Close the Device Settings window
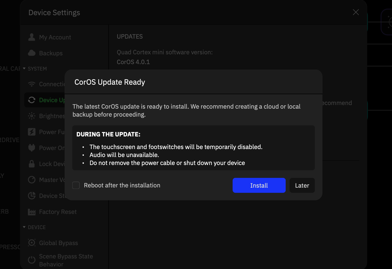Screen dimensions: 392x269 coord(356,12)
